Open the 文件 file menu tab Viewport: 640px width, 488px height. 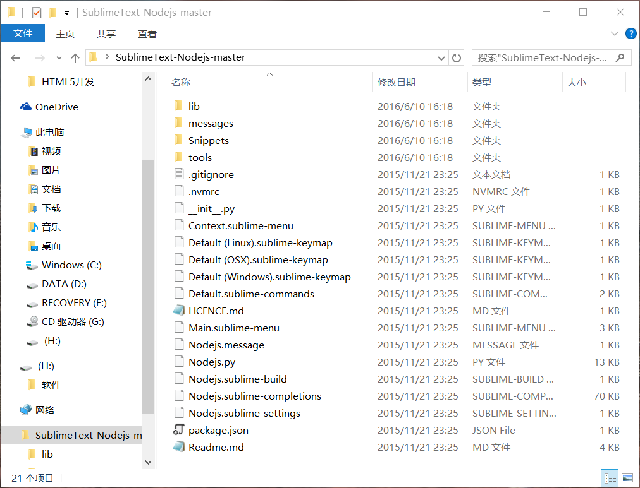tap(23, 33)
